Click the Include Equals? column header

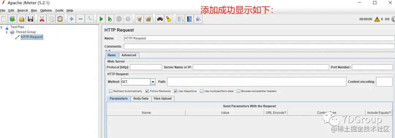[x=379, y=112]
